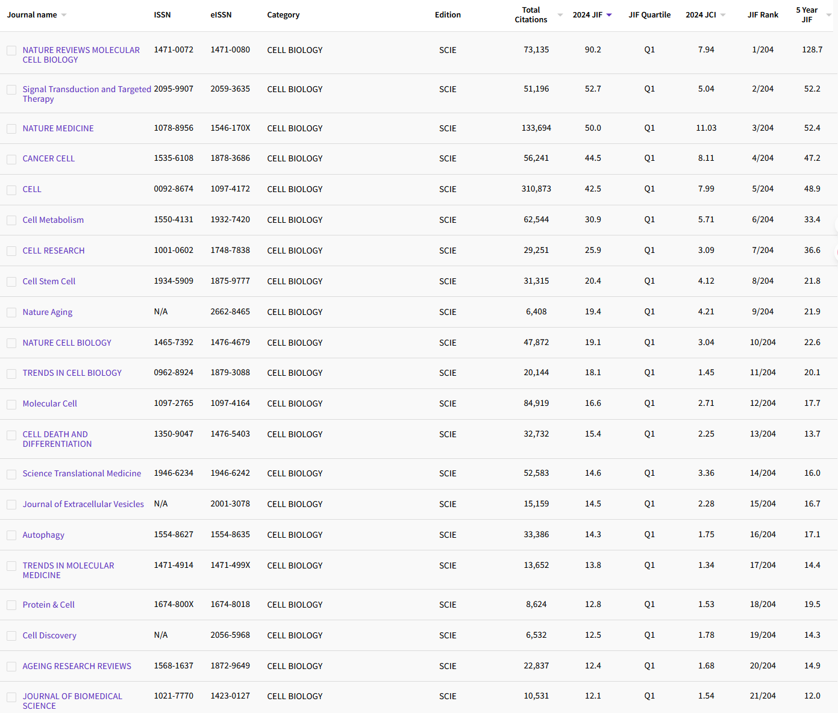Check the Autophagy checkbox
The height and width of the screenshot is (713, 838).
click(x=11, y=535)
